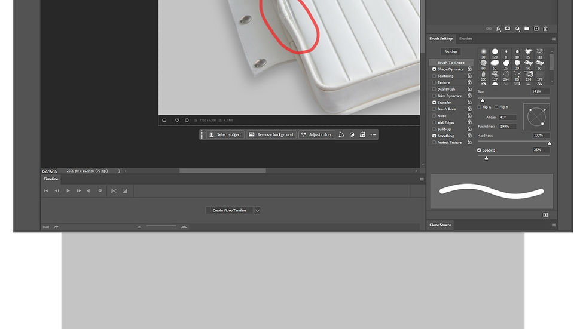
Task: Click the adjustment half-circle icon in contextual taskbar
Action: [352, 135]
